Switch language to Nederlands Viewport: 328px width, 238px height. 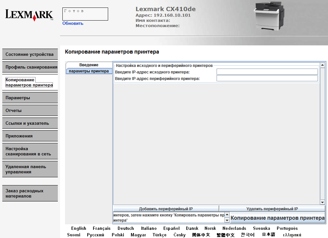234,229
